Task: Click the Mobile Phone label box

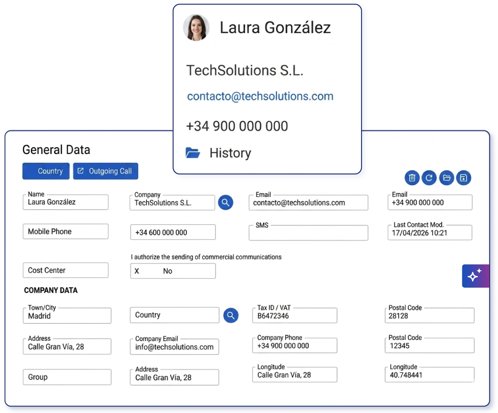Action: 66,232
